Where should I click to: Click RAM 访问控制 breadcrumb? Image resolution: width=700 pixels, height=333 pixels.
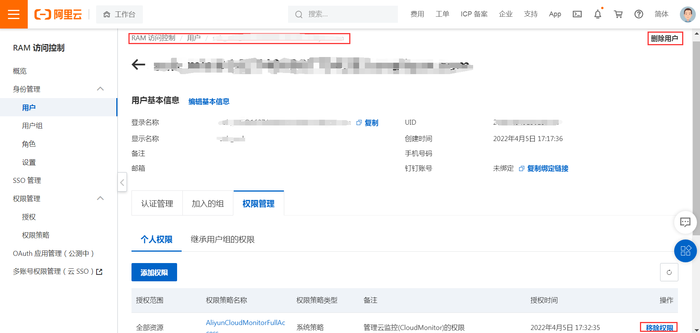[x=154, y=38]
